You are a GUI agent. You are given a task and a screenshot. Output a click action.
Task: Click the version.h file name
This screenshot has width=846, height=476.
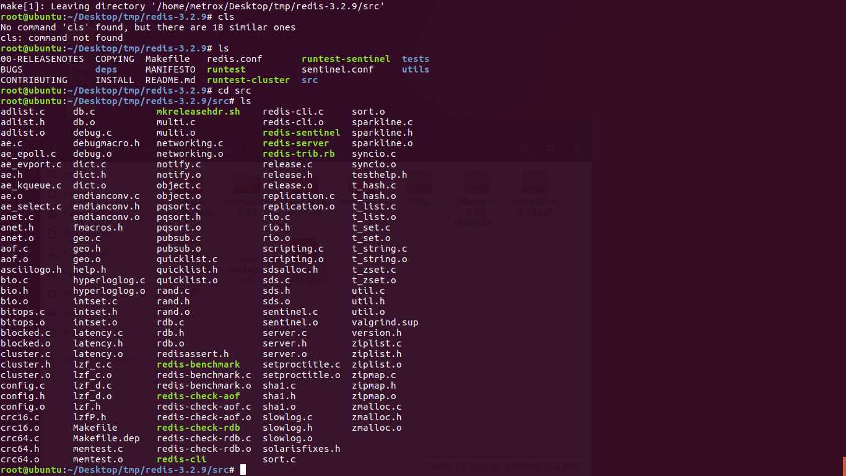click(377, 333)
